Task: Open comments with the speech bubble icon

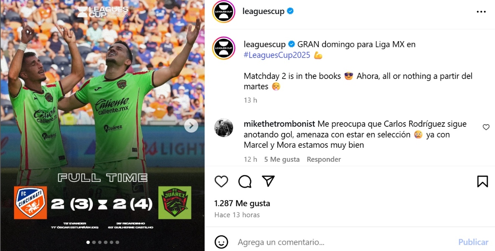Action: (x=245, y=181)
